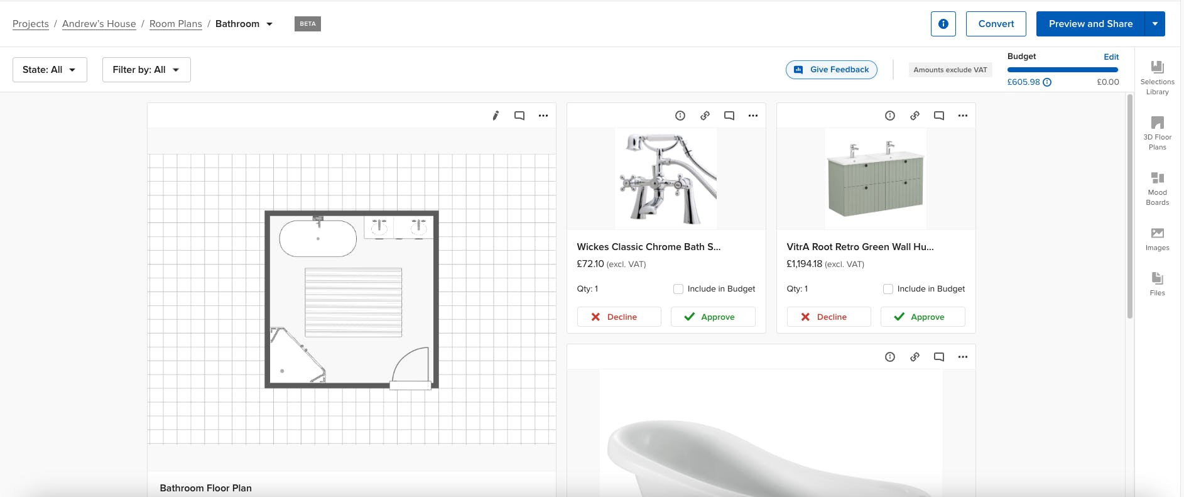Open Mood Boards from the sidebar
Image resolution: width=1184 pixels, height=497 pixels.
(x=1157, y=188)
